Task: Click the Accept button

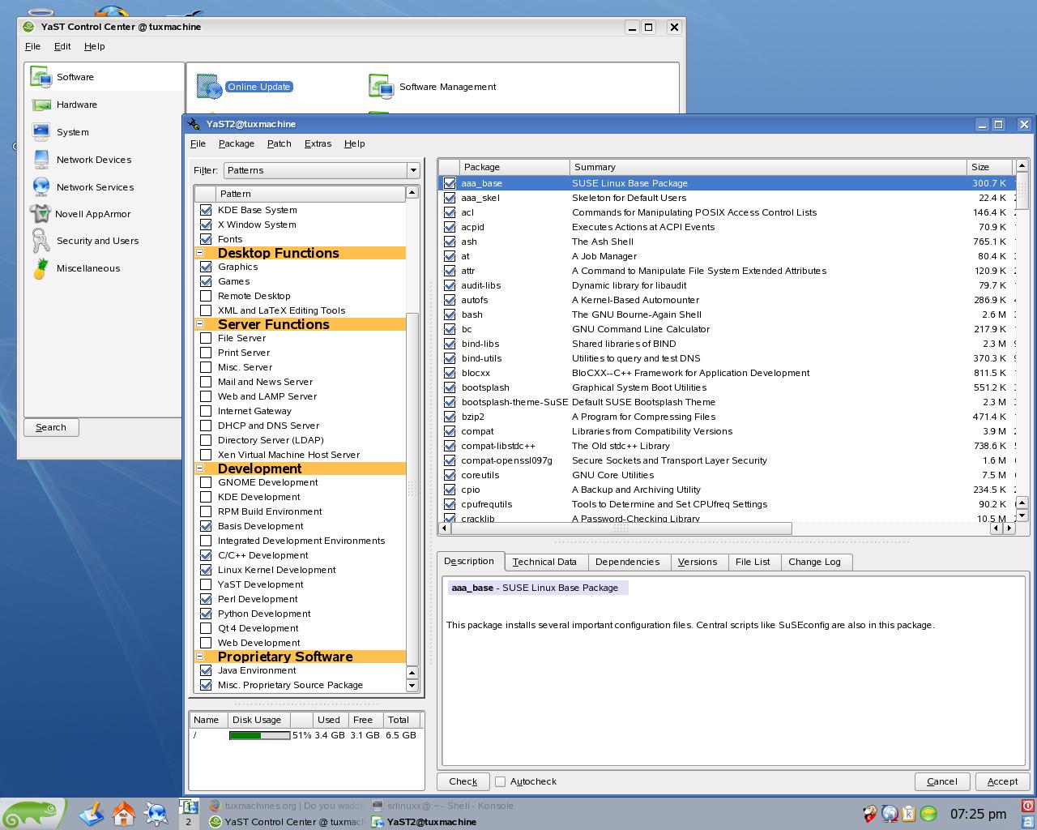Action: point(1002,781)
